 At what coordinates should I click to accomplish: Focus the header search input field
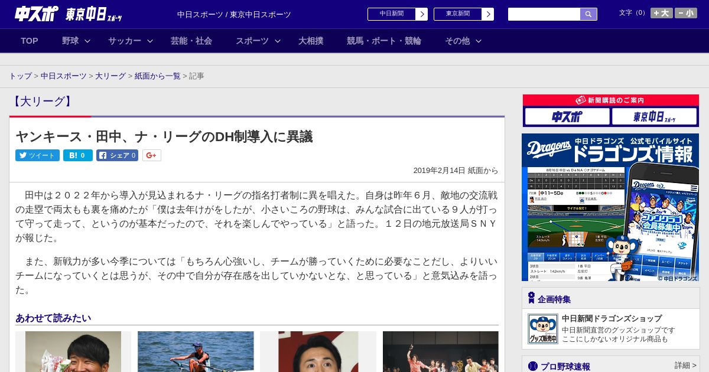[x=544, y=14]
